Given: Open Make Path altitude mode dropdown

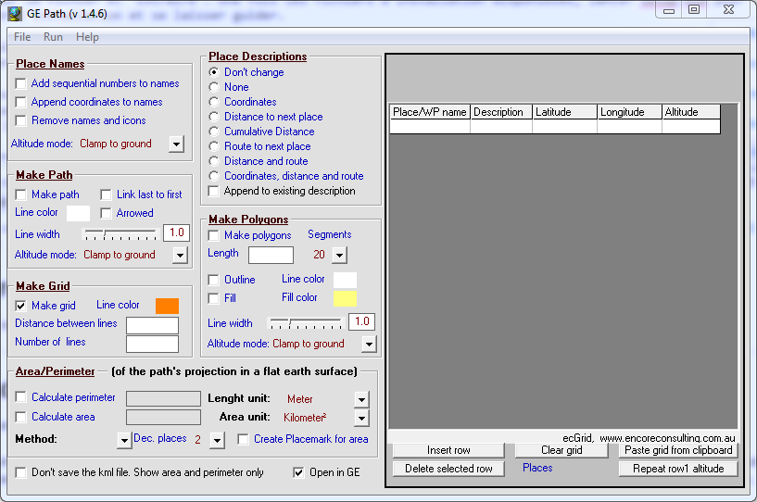Looking at the screenshot, I should coord(180,255).
